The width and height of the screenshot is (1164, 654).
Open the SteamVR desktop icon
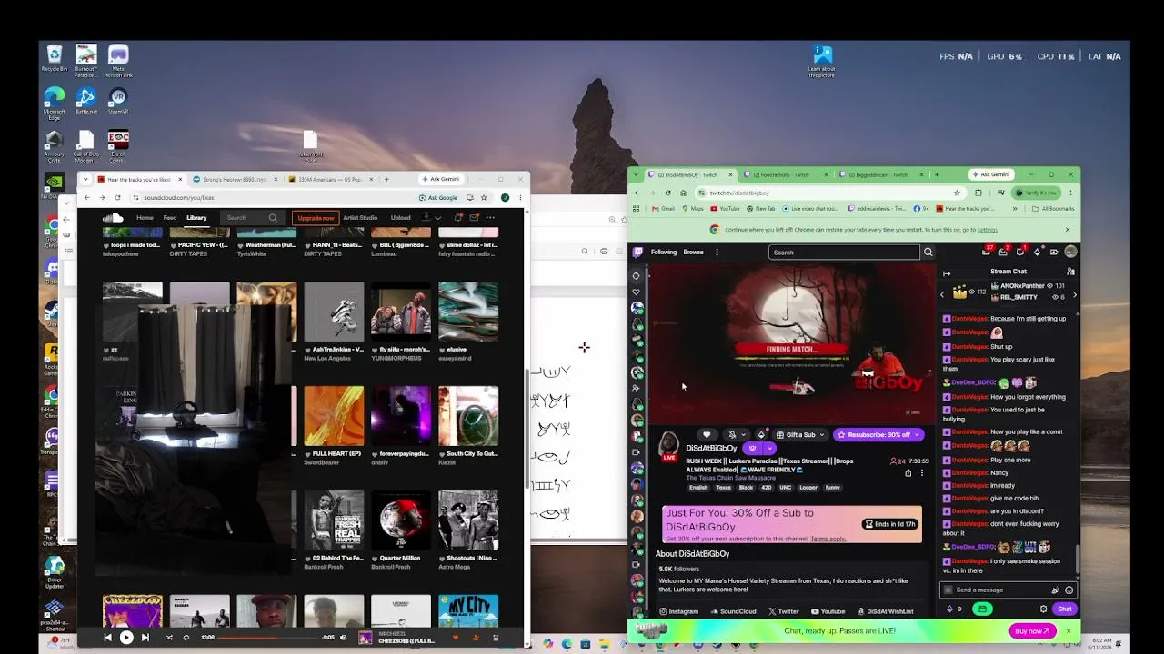[x=117, y=102]
